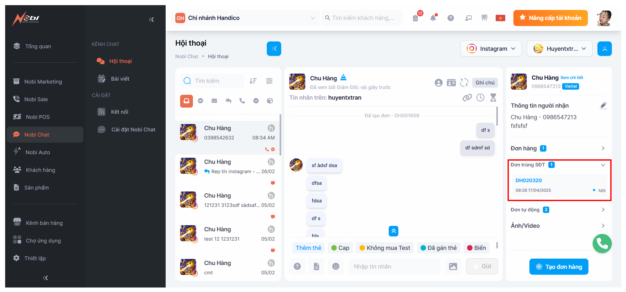Open the Instagram channel dropdown
The height and width of the screenshot is (292, 626).
point(491,49)
